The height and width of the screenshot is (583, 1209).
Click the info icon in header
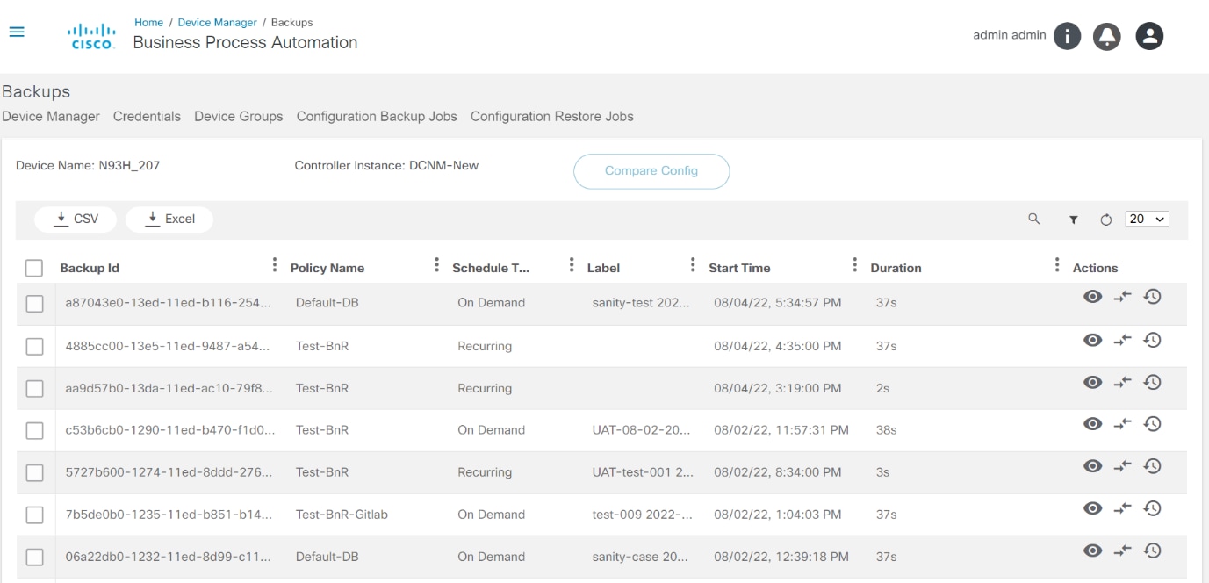tap(1067, 36)
